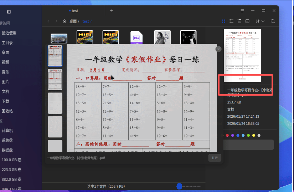Open 主目录 in sidebar
Viewport: 294px width, 192px height.
pos(7,42)
